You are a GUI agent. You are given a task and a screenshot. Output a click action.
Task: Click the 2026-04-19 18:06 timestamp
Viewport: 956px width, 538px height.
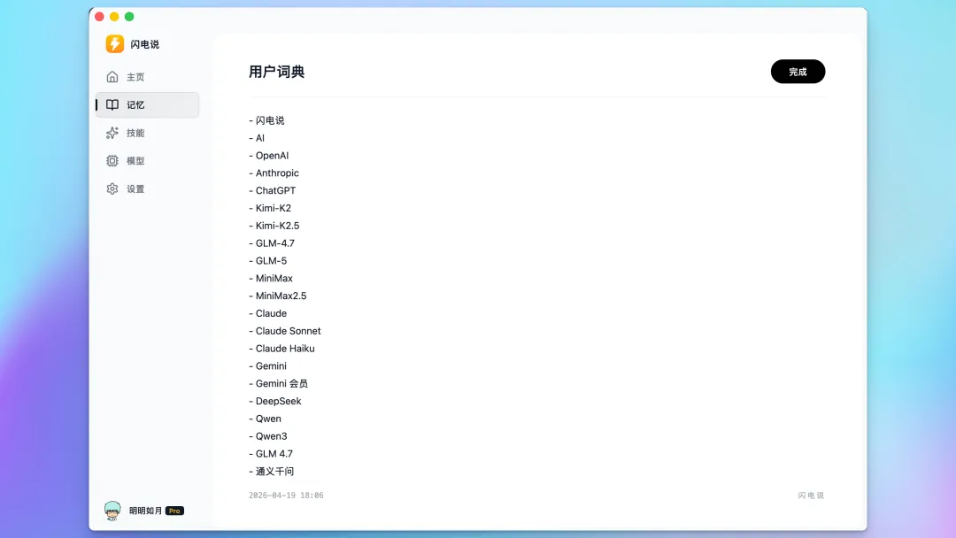(286, 496)
